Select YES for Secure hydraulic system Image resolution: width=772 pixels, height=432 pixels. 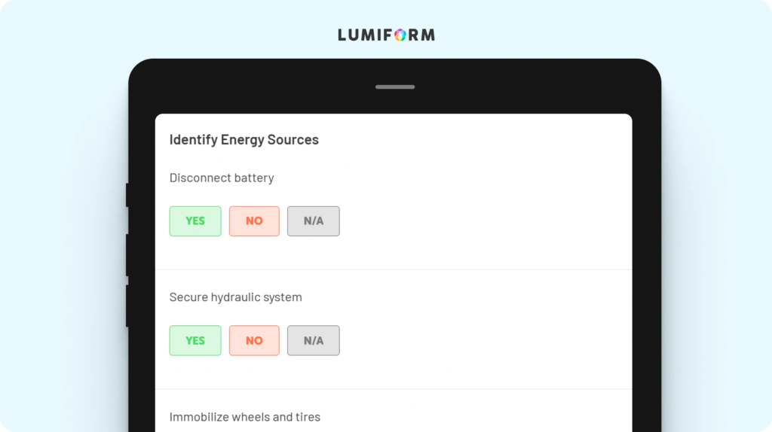coord(195,341)
